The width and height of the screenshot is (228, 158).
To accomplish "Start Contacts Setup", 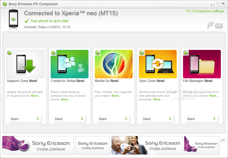I will pos(69,119).
